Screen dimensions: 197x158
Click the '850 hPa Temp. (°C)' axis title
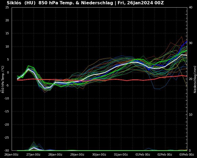[x=3, y=79]
